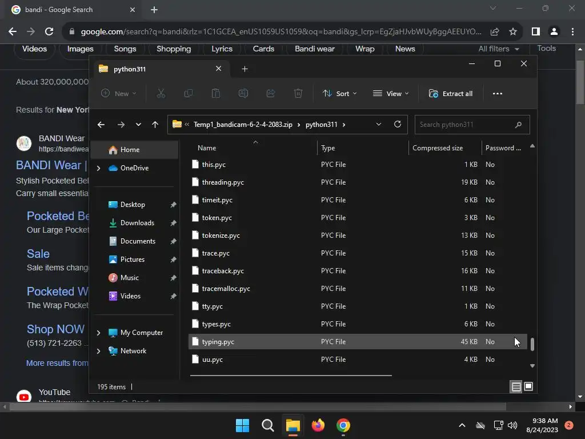Switch to large thumbnails view icon
The image size is (585, 439).
point(528,387)
